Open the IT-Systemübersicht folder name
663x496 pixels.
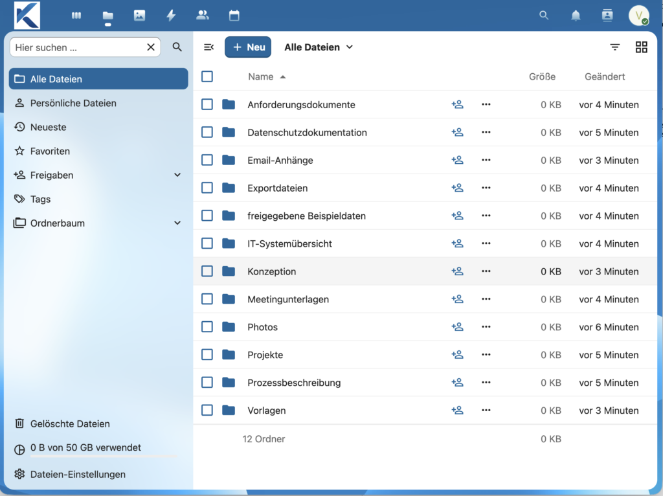[x=289, y=243]
